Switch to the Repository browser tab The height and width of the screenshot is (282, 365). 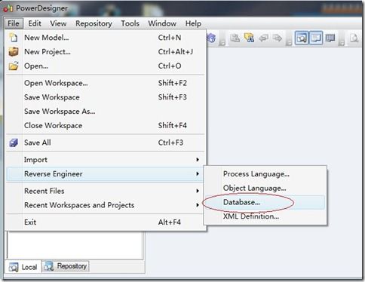coord(66,266)
